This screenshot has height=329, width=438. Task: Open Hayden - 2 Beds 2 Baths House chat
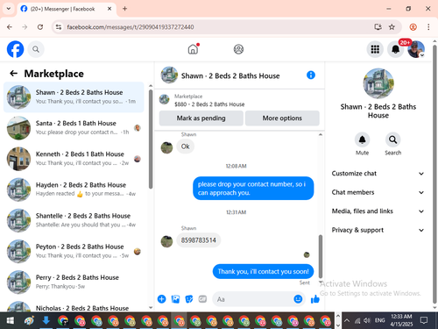pos(74,190)
